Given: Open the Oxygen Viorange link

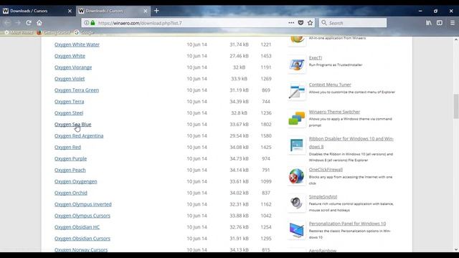Looking at the screenshot, I should tap(73, 67).
